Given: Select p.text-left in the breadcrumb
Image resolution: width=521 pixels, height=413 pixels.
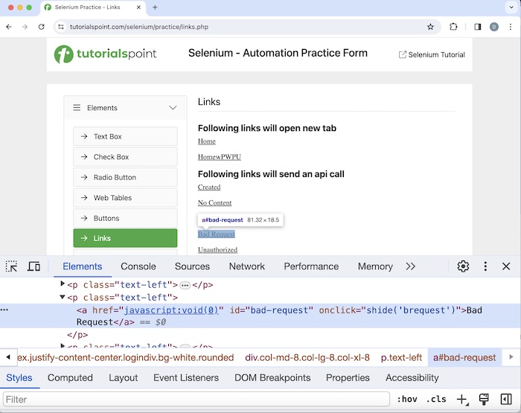Looking at the screenshot, I should (401, 358).
